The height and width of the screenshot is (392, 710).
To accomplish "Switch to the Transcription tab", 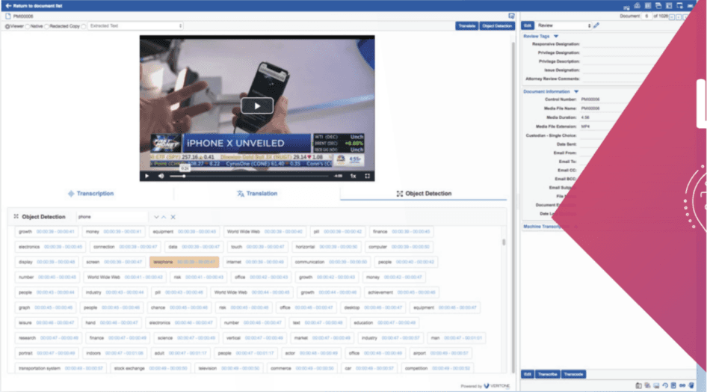I will tap(90, 194).
